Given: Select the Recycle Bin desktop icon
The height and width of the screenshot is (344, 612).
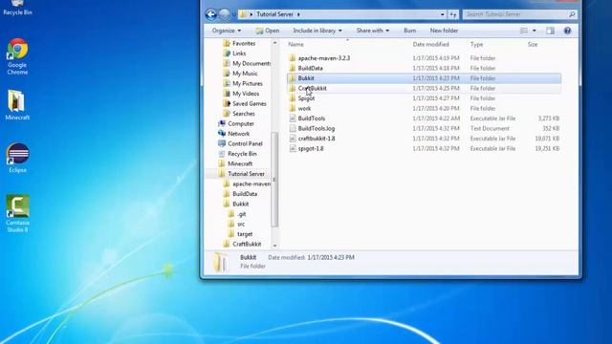Looking at the screenshot, I should click(x=17, y=8).
